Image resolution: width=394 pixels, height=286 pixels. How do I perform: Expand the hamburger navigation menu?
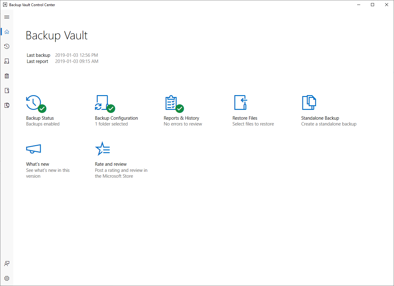coord(7,17)
